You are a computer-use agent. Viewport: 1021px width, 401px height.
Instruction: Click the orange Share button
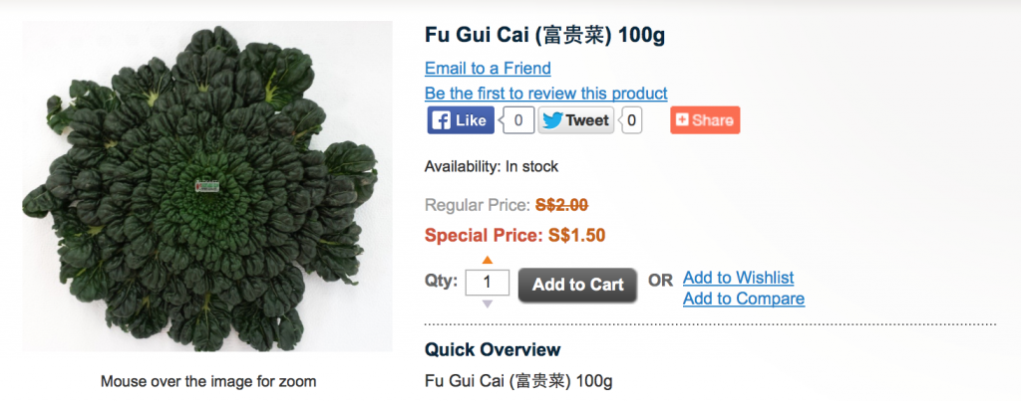pos(705,120)
